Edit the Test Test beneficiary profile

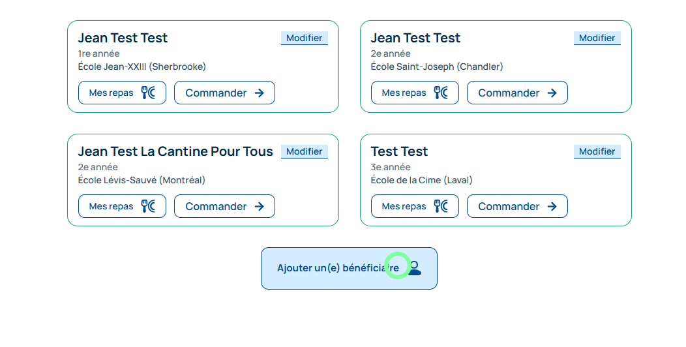click(597, 151)
